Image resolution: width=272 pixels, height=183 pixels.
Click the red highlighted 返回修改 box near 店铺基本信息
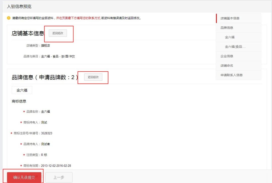tap(58, 33)
